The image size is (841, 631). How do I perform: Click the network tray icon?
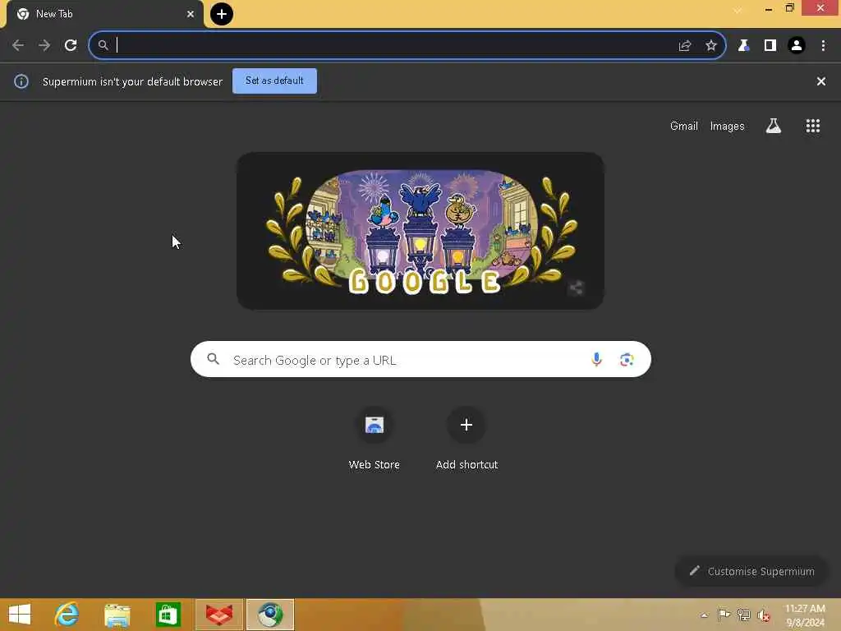(744, 615)
